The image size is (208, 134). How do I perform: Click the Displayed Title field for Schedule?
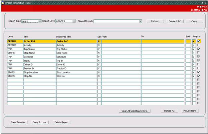(x=76, y=57)
